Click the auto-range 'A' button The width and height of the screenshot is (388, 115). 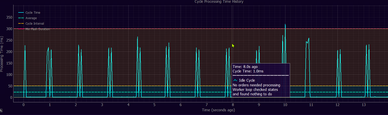(x=2, y=111)
